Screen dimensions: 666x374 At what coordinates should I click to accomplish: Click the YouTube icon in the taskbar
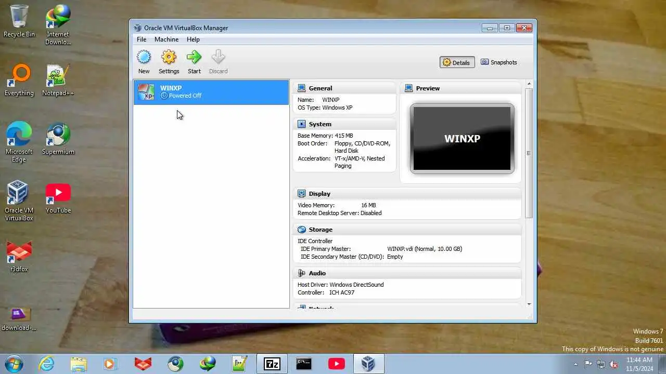click(336, 364)
